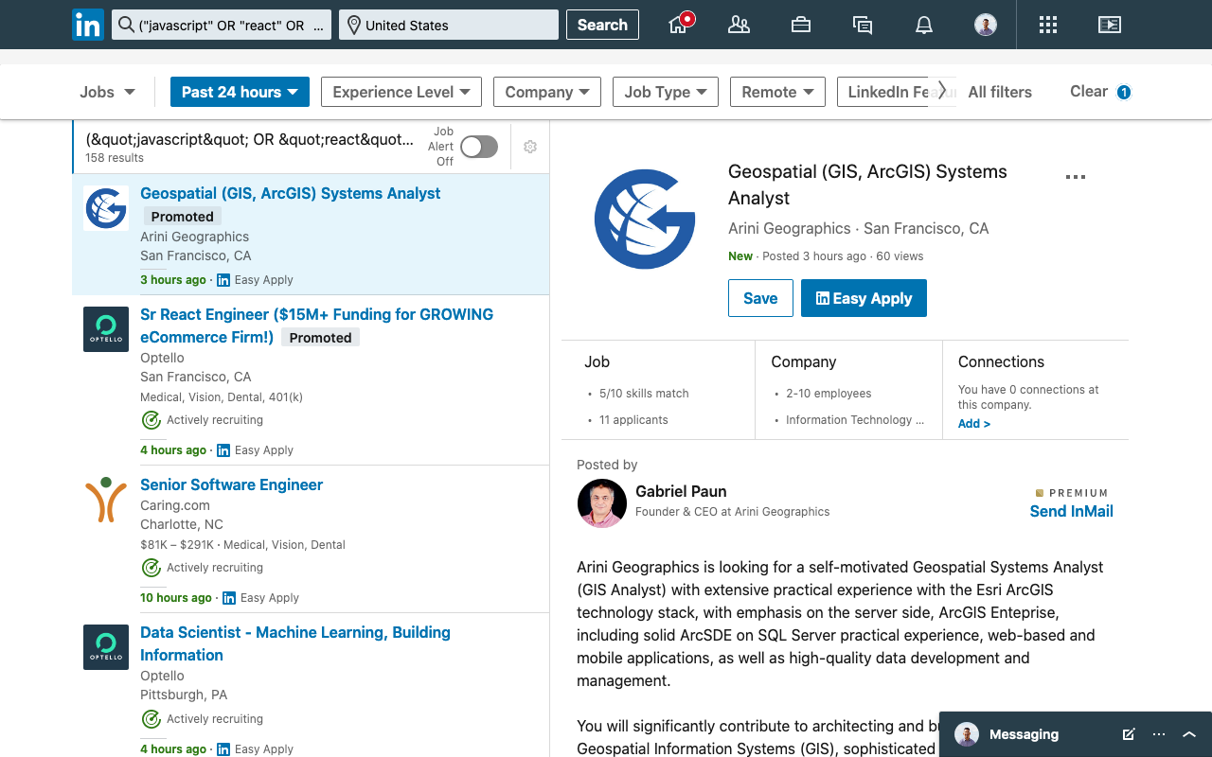Open Messaging bar ellipsis options
The width and height of the screenshot is (1212, 757).
(1159, 734)
